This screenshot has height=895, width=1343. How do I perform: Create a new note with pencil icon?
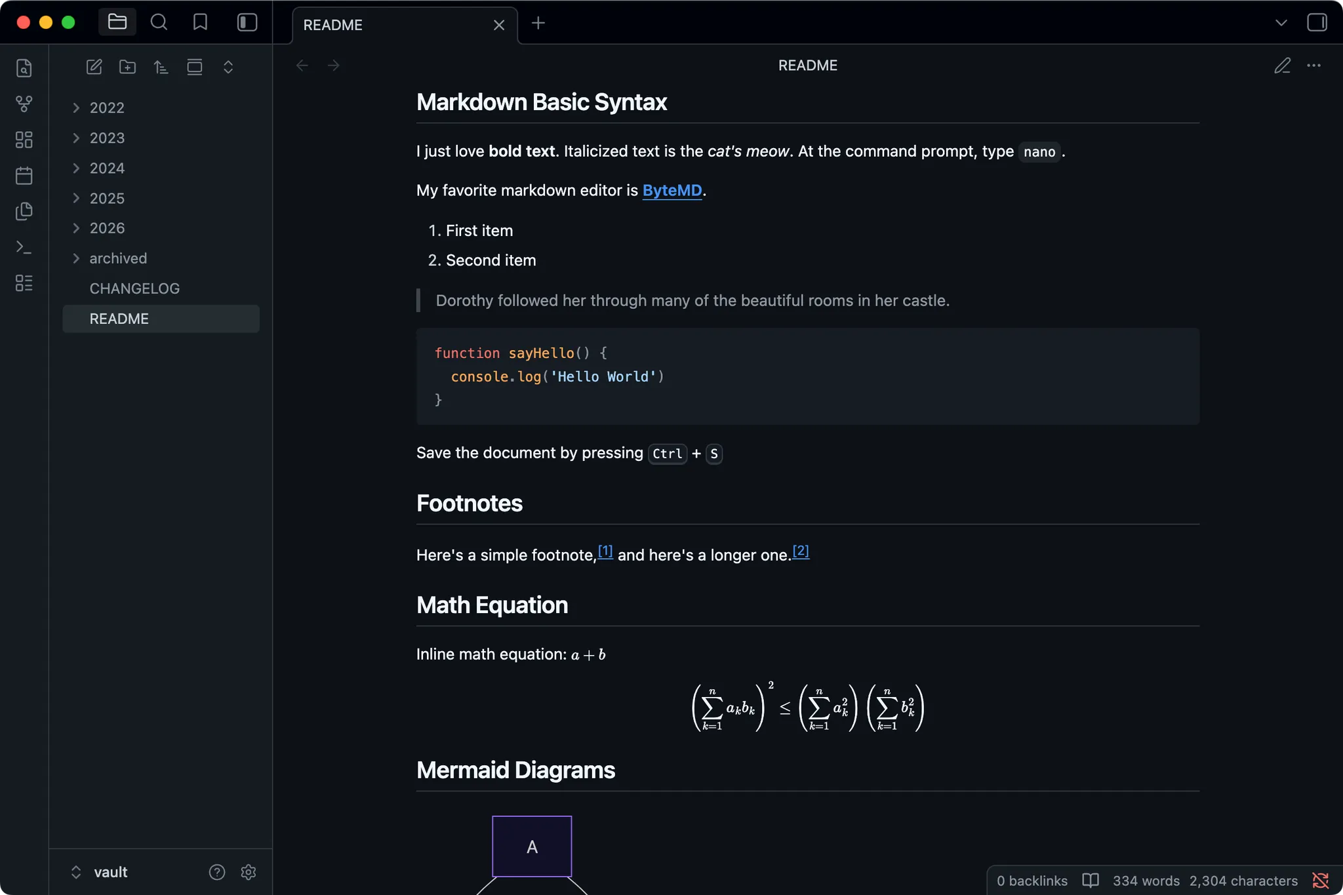[x=94, y=67]
